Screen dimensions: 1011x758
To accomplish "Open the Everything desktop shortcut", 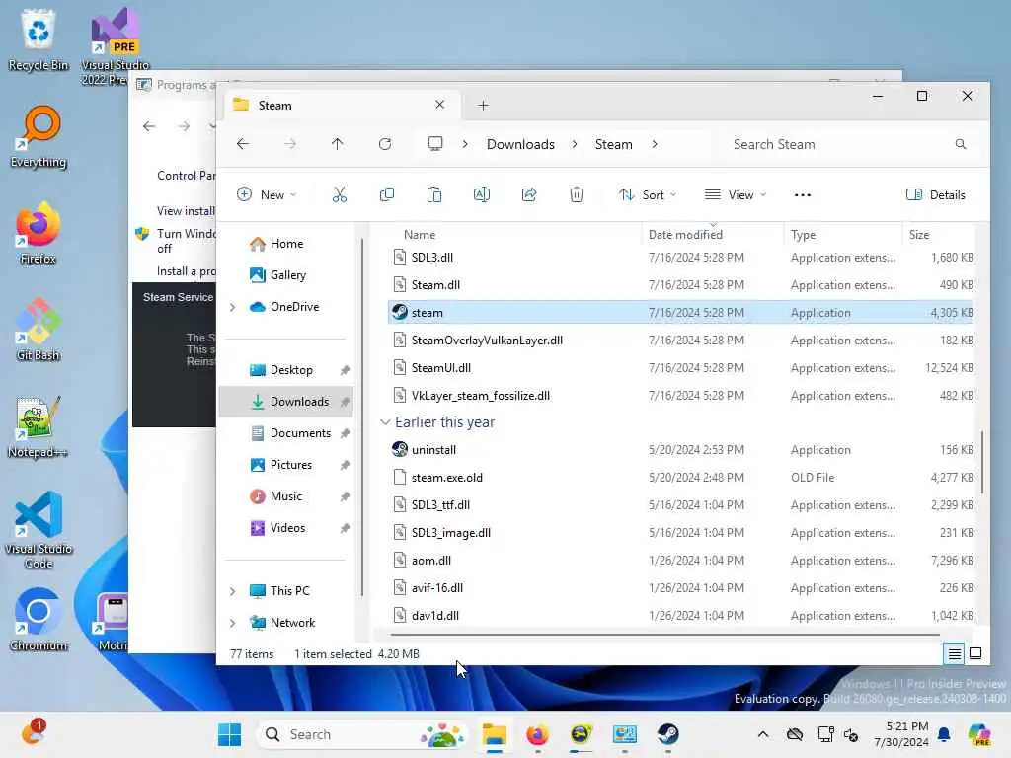I will pyautogui.click(x=39, y=136).
